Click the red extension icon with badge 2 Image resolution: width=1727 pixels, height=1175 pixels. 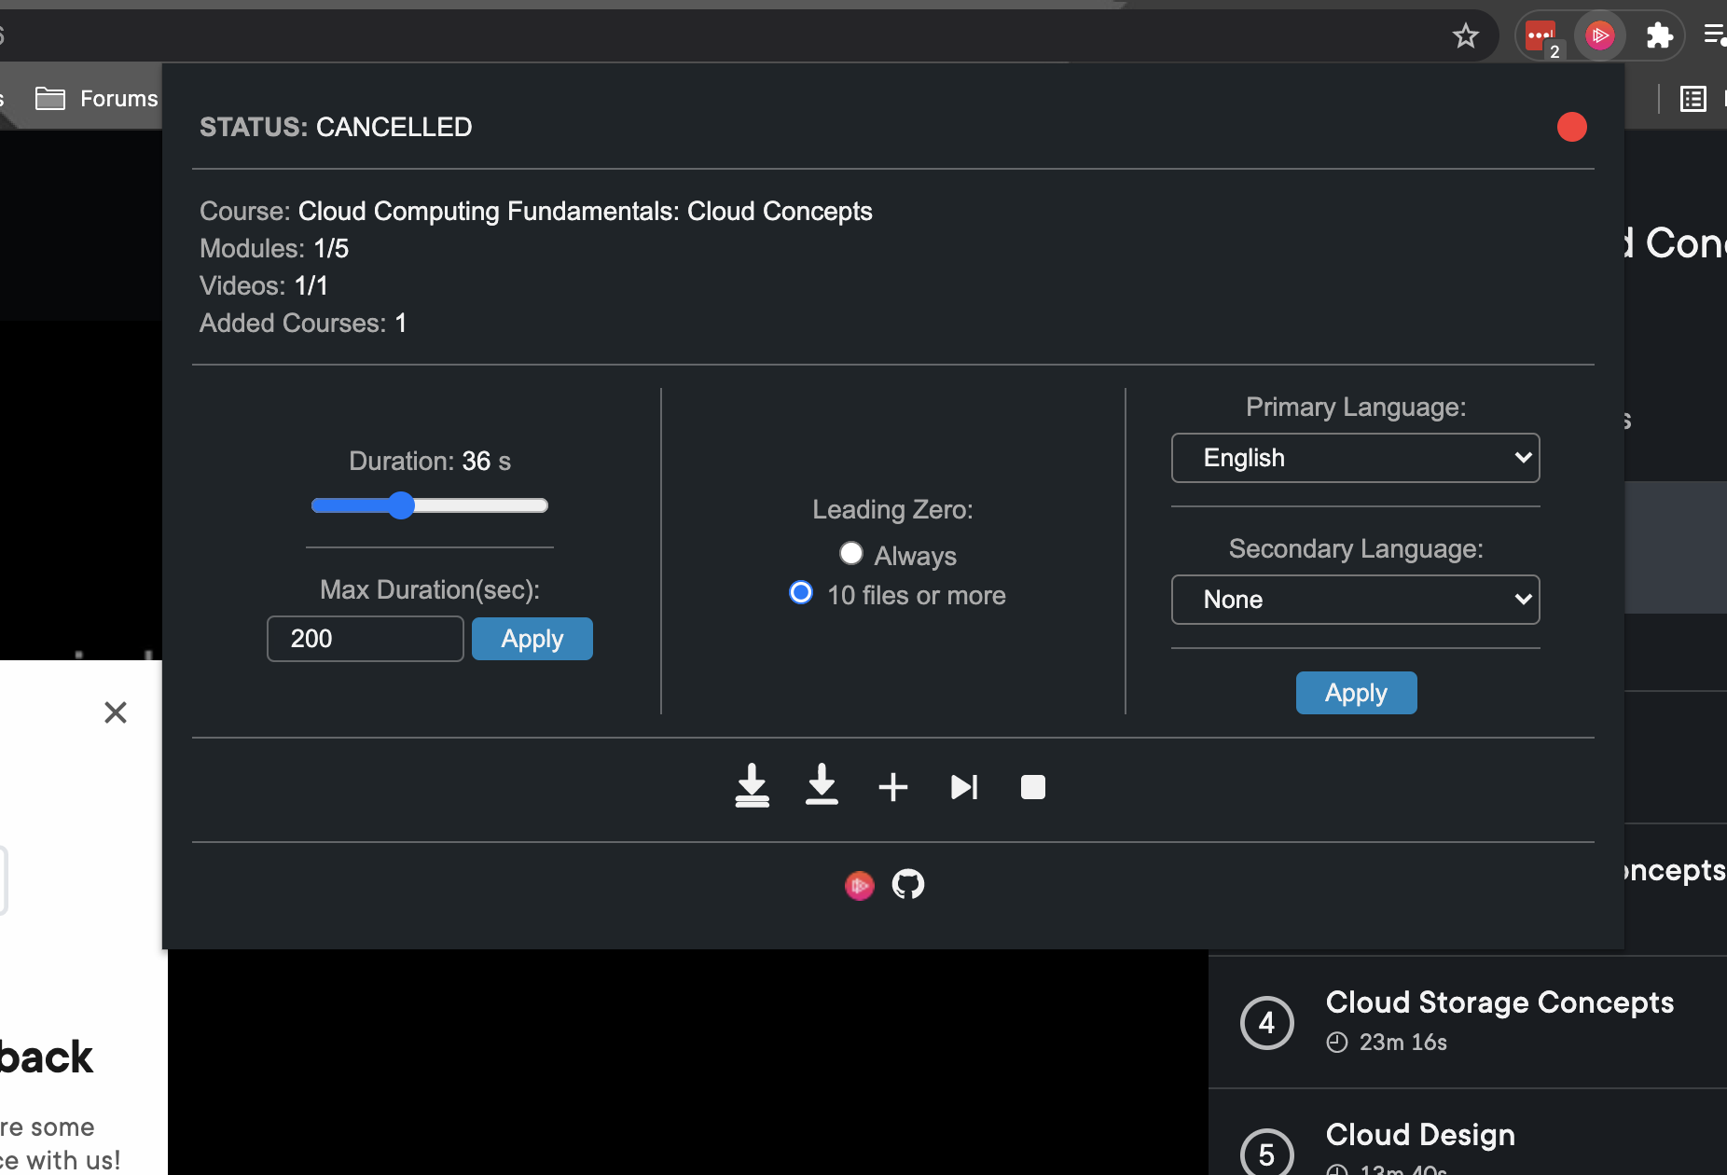pos(1541,37)
